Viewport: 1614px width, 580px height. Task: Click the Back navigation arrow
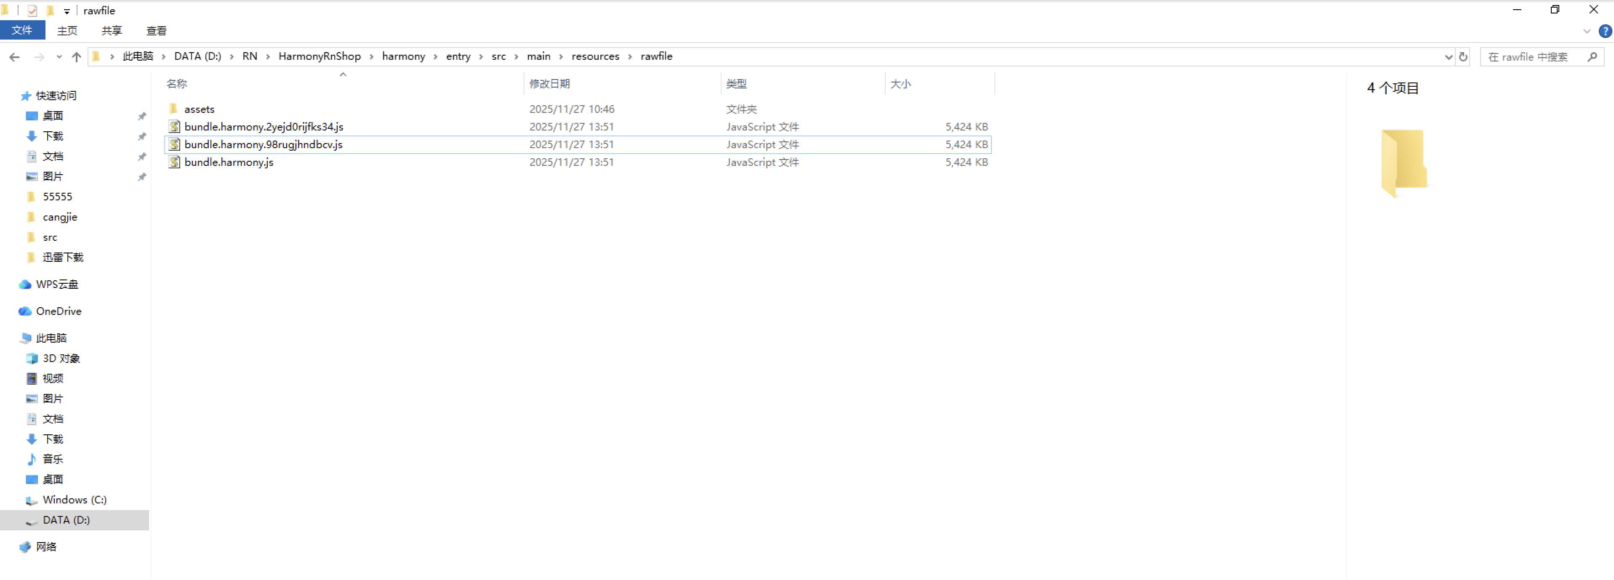tap(14, 57)
